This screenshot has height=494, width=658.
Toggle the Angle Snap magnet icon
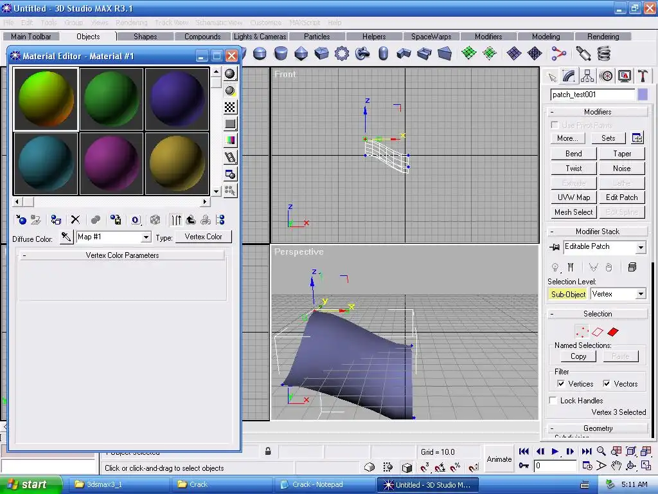[440, 467]
